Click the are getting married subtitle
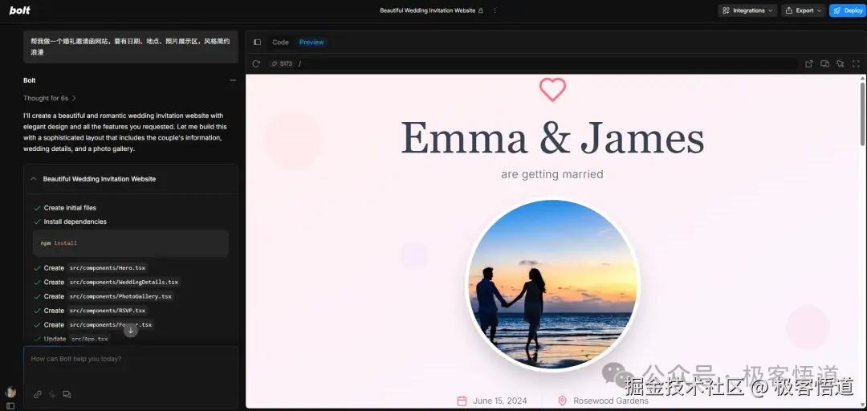 552,174
